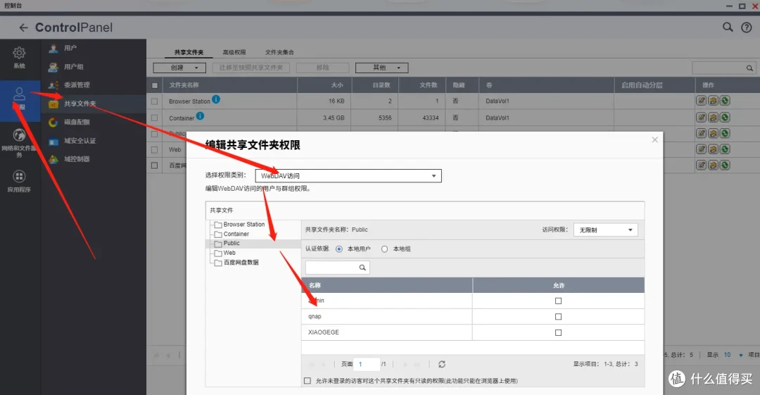Open the 域安全认证 page
760x395 pixels.
click(x=80, y=141)
